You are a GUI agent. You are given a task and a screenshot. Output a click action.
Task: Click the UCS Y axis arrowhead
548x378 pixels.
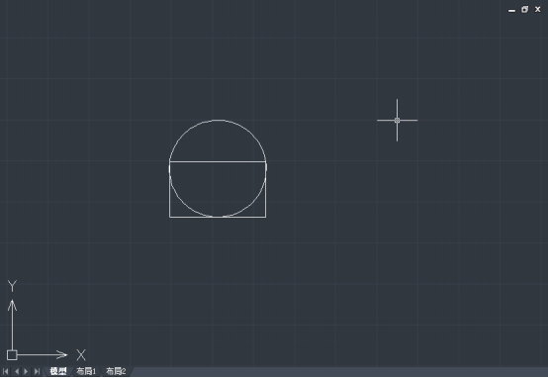click(x=12, y=305)
